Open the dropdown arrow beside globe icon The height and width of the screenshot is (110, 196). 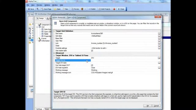coord(85,9)
